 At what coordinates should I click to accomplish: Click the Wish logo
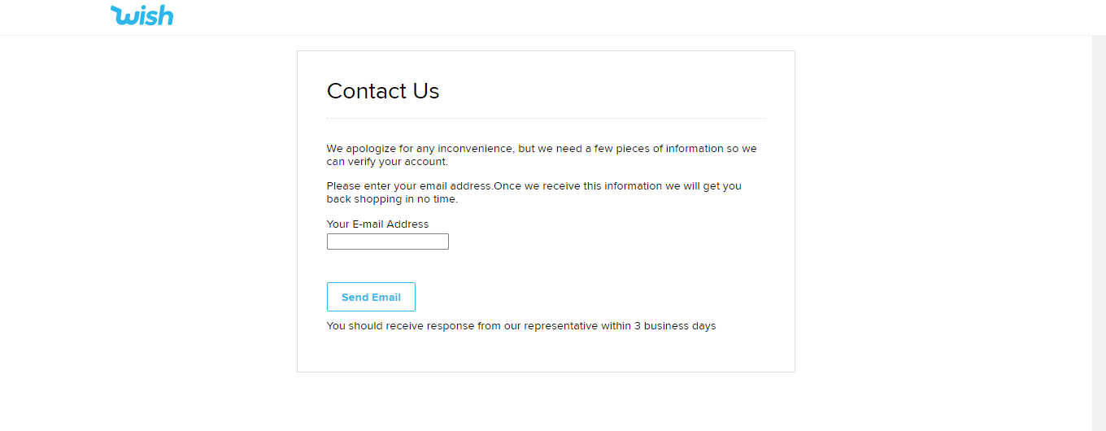pos(142,15)
